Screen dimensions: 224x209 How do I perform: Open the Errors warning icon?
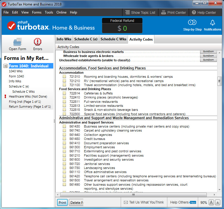[37, 42]
